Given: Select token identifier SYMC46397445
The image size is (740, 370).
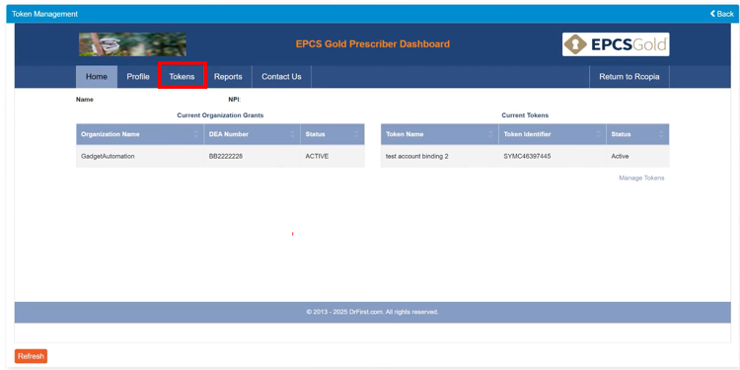Looking at the screenshot, I should point(553,156).
